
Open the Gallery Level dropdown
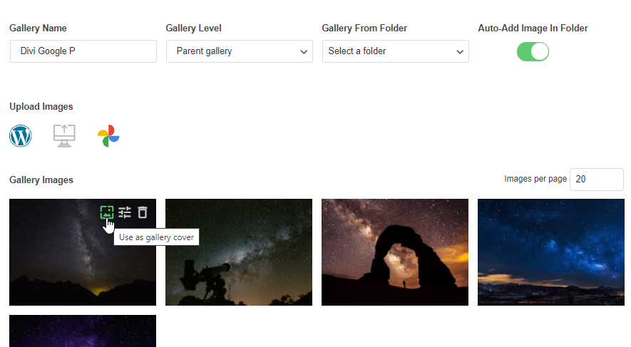coord(239,51)
